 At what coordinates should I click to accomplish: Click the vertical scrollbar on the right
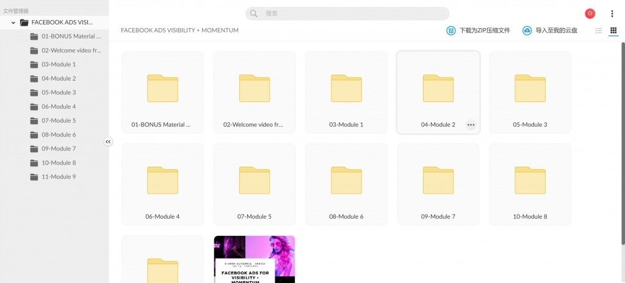[623, 144]
